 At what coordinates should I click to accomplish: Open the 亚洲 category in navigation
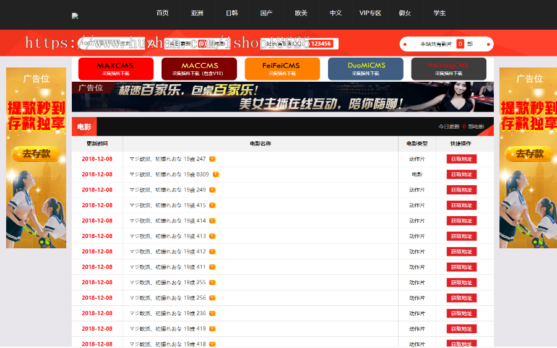197,13
